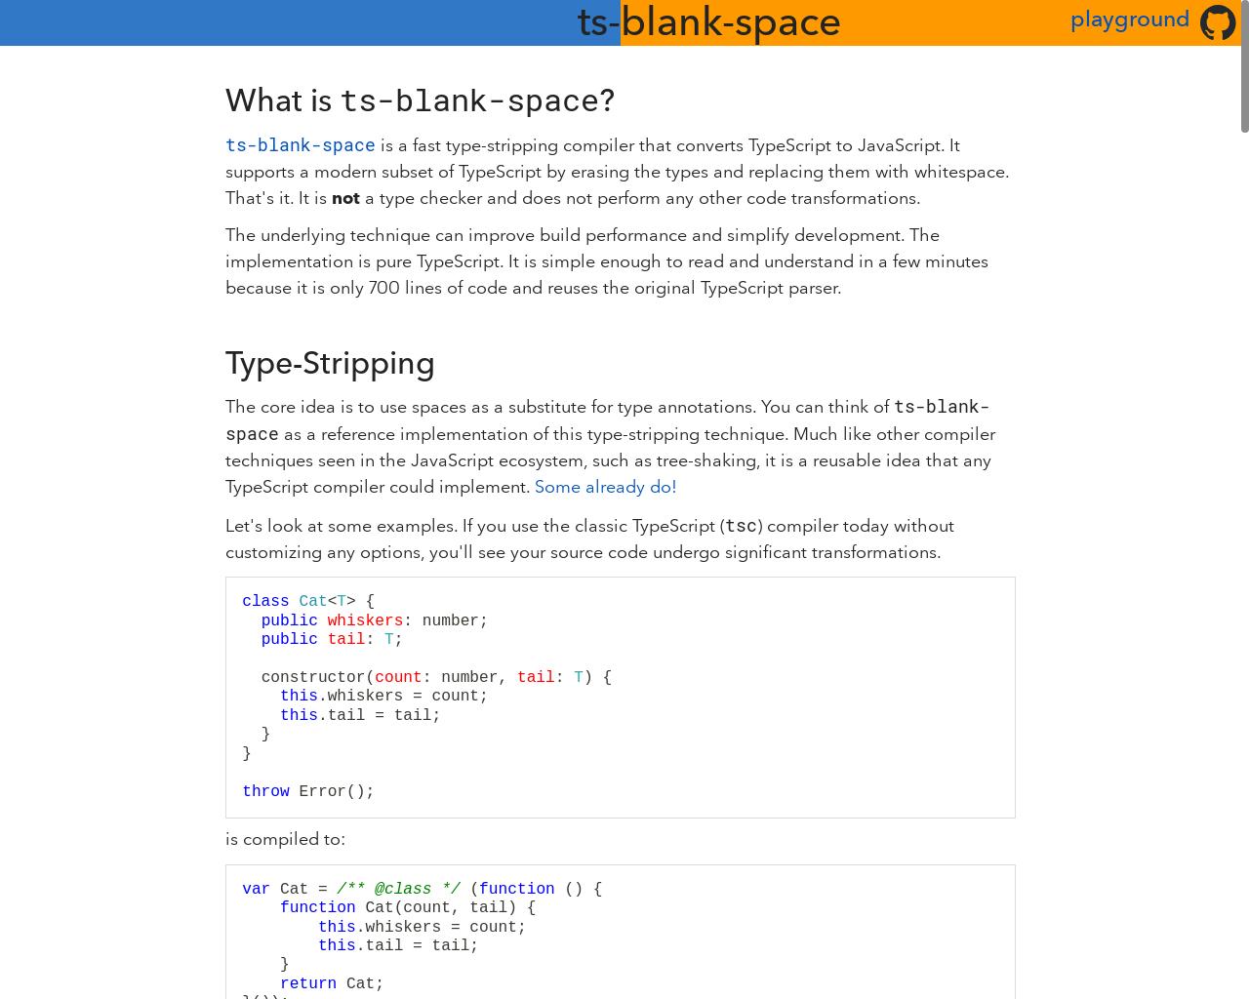
Task: Click the 'What is ts-blank-space?' heading
Action: click(x=420, y=100)
